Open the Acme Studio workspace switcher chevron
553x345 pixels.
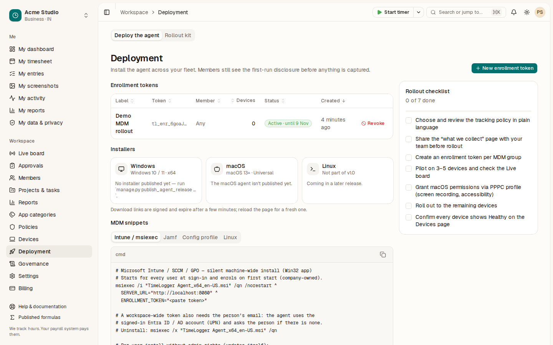[86, 15]
